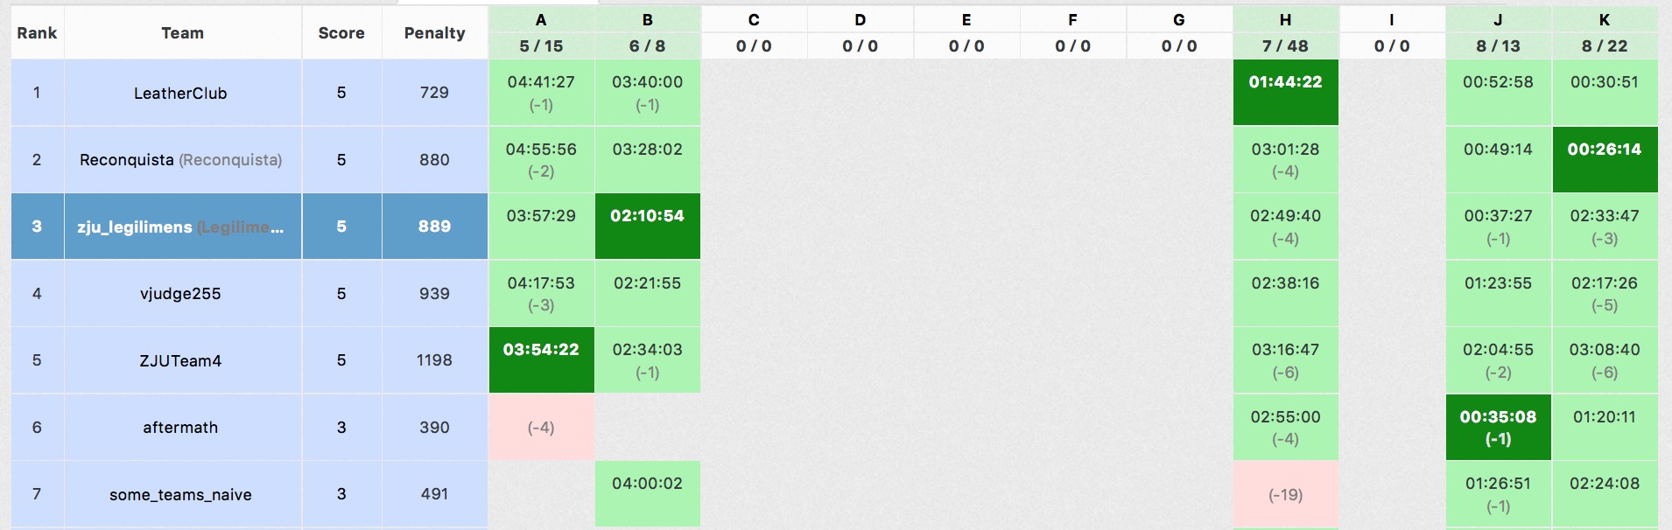Viewport: 1672px width, 530px height.
Task: Click the Score column header
Action: pyautogui.click(x=341, y=33)
